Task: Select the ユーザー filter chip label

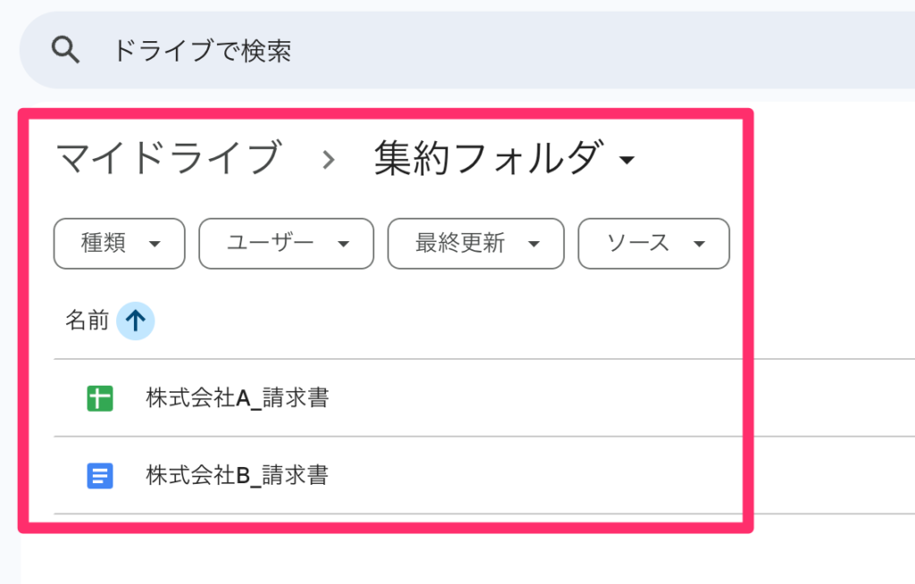Action: [270, 243]
